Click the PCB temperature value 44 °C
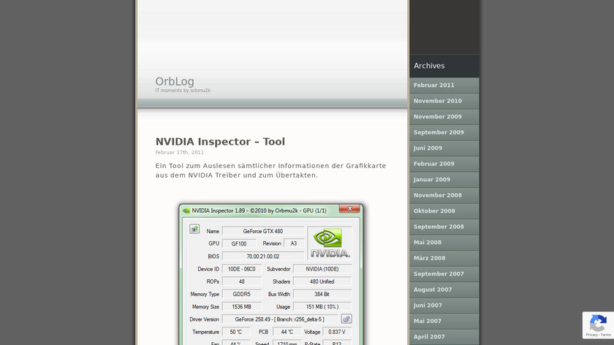Image resolution: width=614 pixels, height=345 pixels. 287,332
